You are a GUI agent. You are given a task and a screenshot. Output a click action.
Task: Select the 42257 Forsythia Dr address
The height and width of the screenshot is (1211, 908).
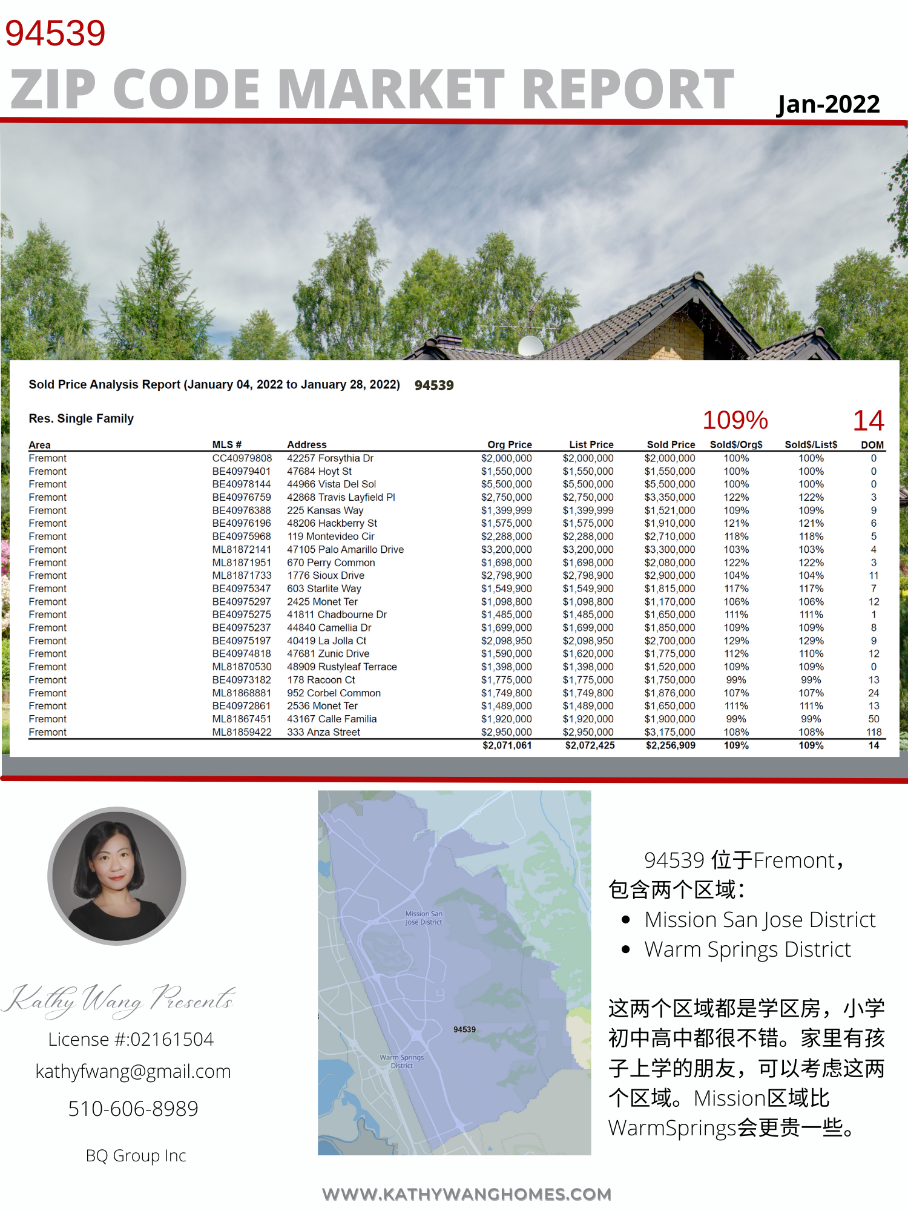tap(330, 458)
